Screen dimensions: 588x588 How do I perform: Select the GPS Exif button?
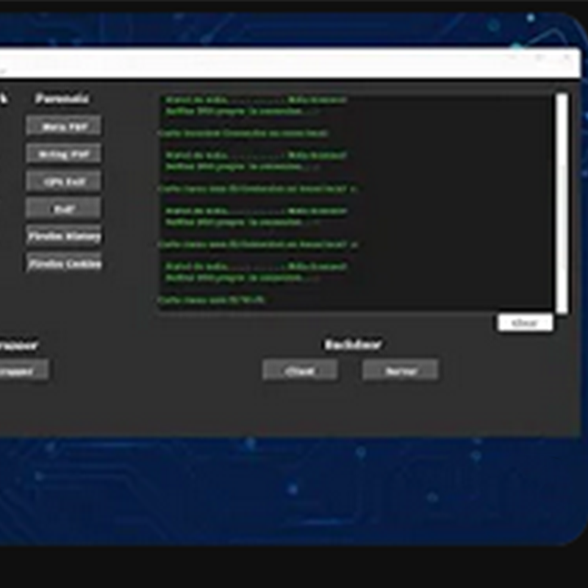64,182
